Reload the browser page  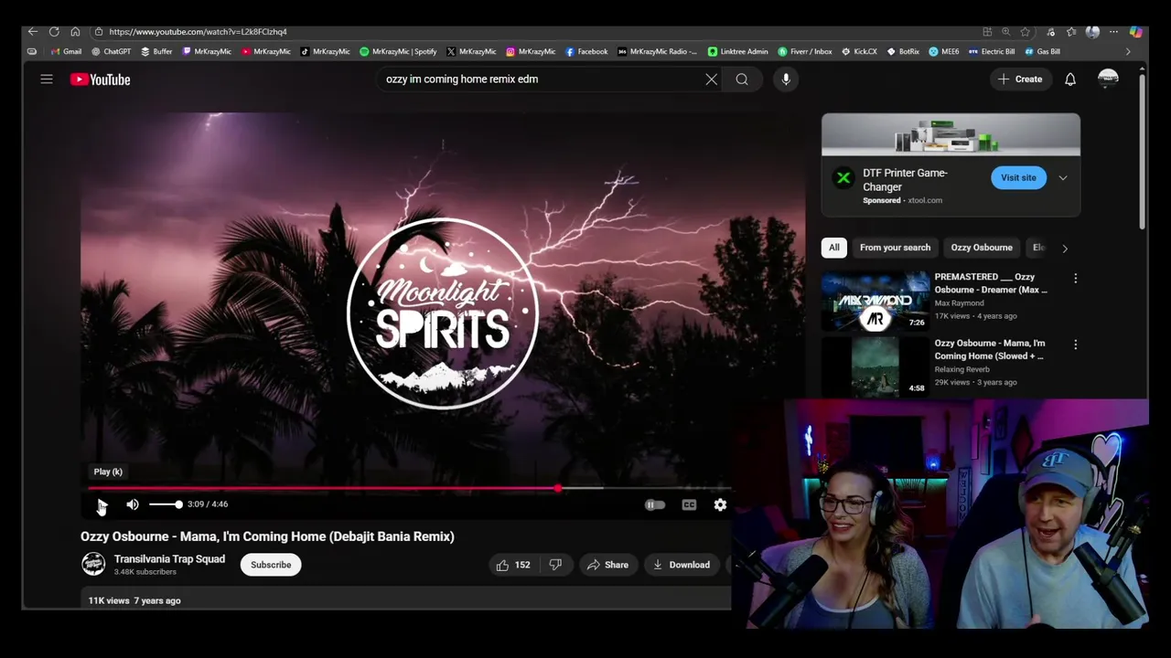(54, 32)
